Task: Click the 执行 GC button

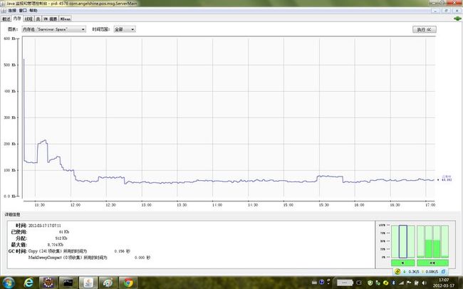Action: pyautogui.click(x=424, y=29)
